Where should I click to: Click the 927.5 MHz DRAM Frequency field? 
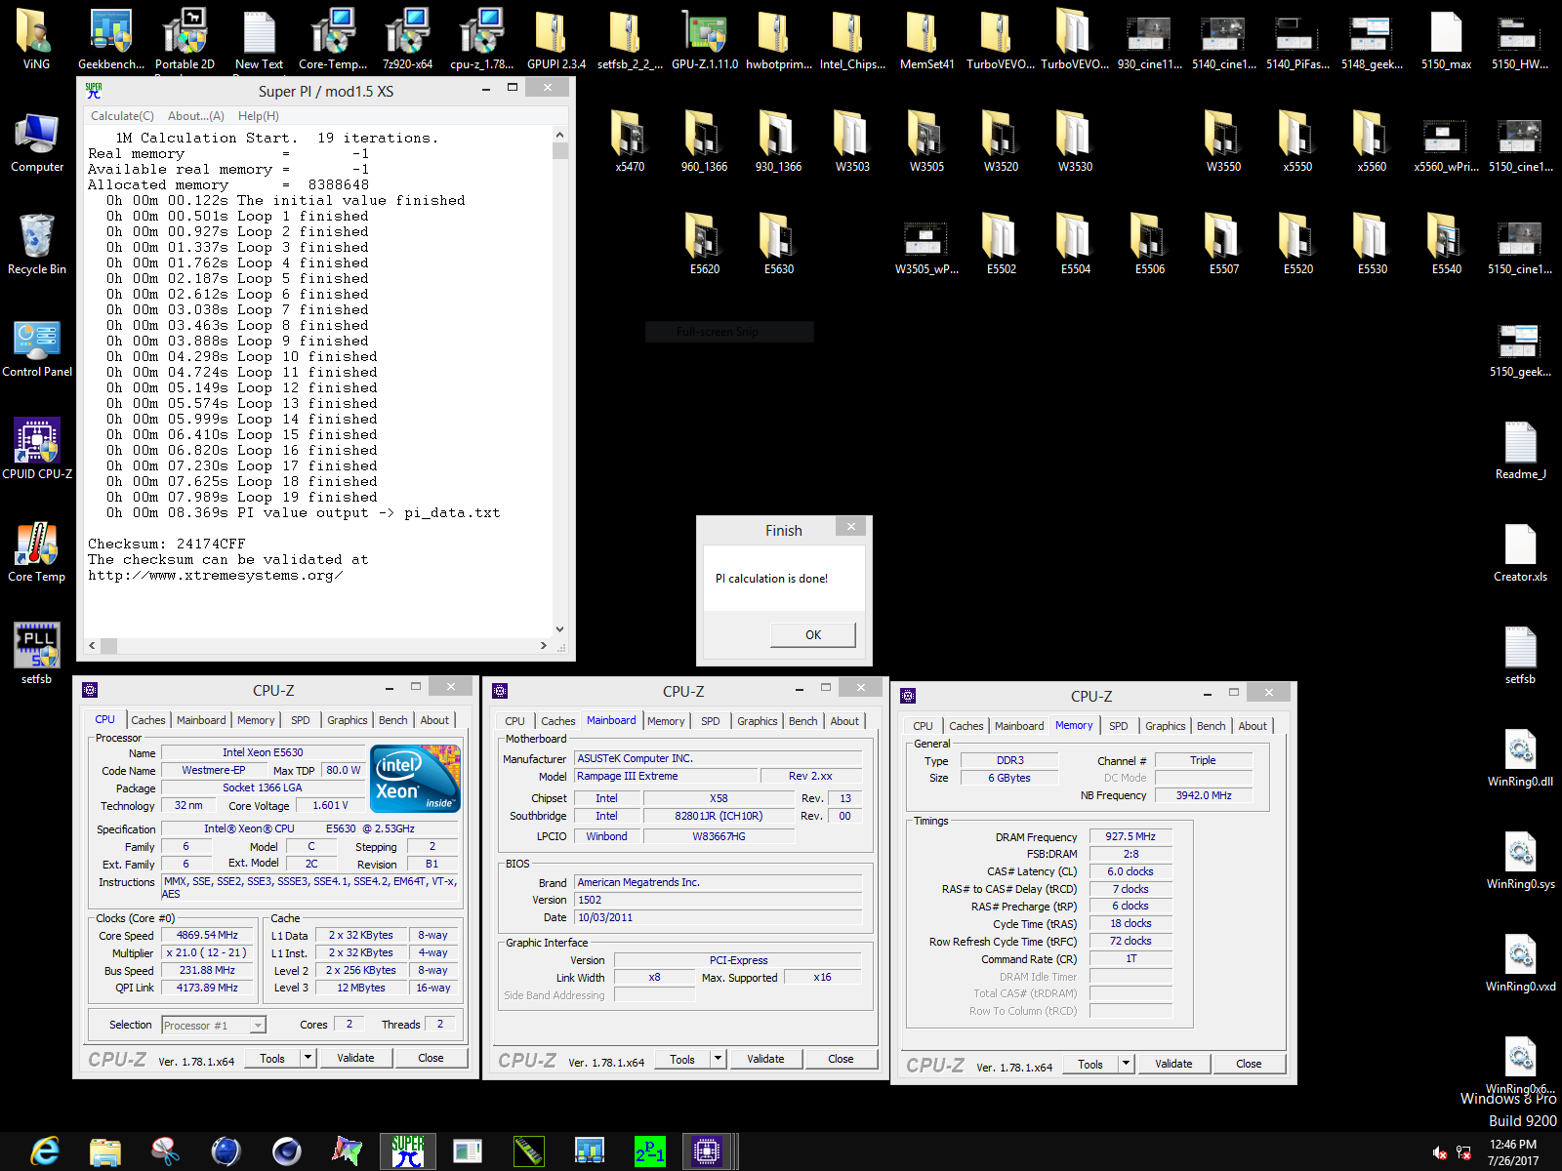point(1130,836)
